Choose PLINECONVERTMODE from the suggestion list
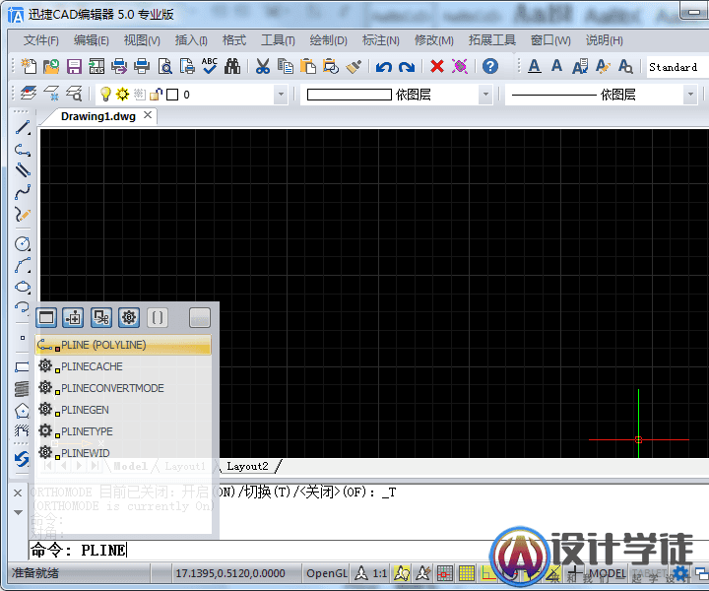 (123, 388)
